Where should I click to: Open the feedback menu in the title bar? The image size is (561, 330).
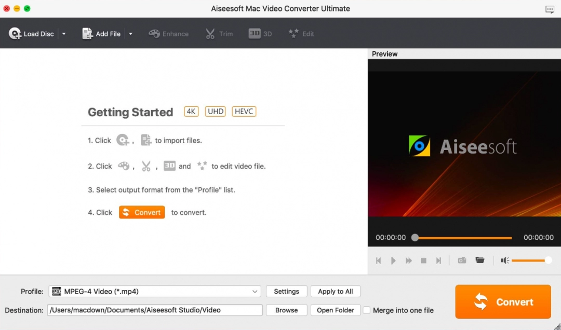pos(550,9)
